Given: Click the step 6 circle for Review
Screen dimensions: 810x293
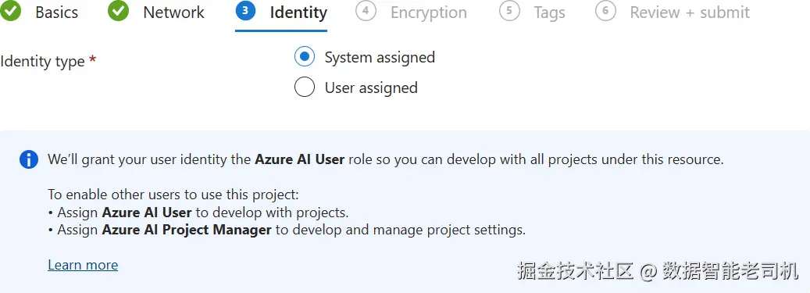Looking at the screenshot, I should 605,11.
